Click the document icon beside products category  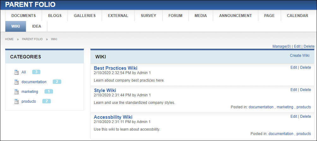pyautogui.click(x=17, y=101)
